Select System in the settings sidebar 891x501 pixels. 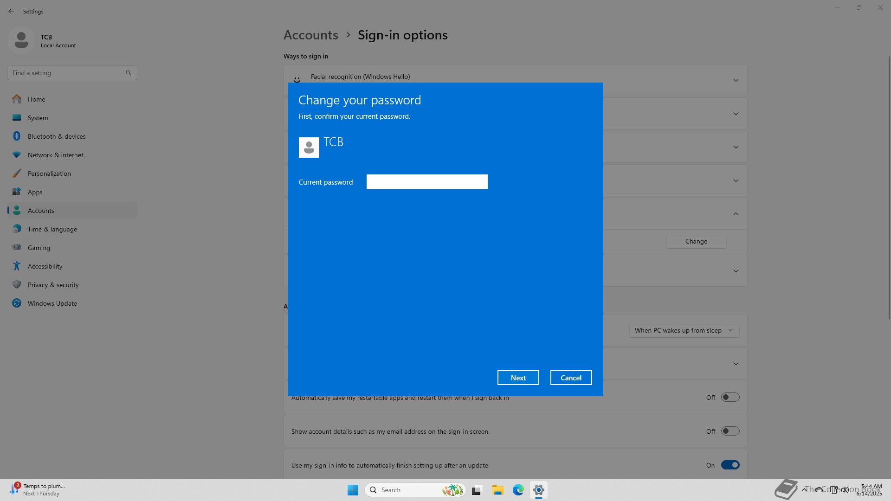pyautogui.click(x=38, y=118)
